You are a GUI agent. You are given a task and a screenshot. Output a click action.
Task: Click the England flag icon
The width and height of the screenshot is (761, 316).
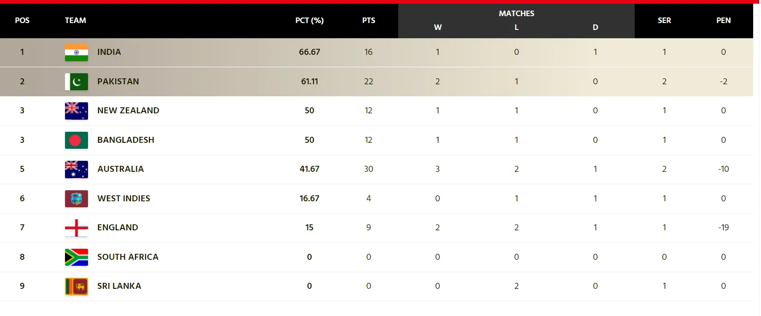pos(77,228)
